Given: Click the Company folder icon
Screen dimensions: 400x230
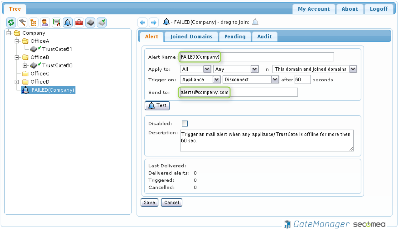Looking at the screenshot, I should (17, 33).
